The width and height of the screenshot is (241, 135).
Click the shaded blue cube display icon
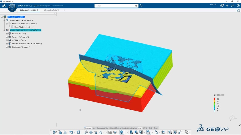pos(122,132)
